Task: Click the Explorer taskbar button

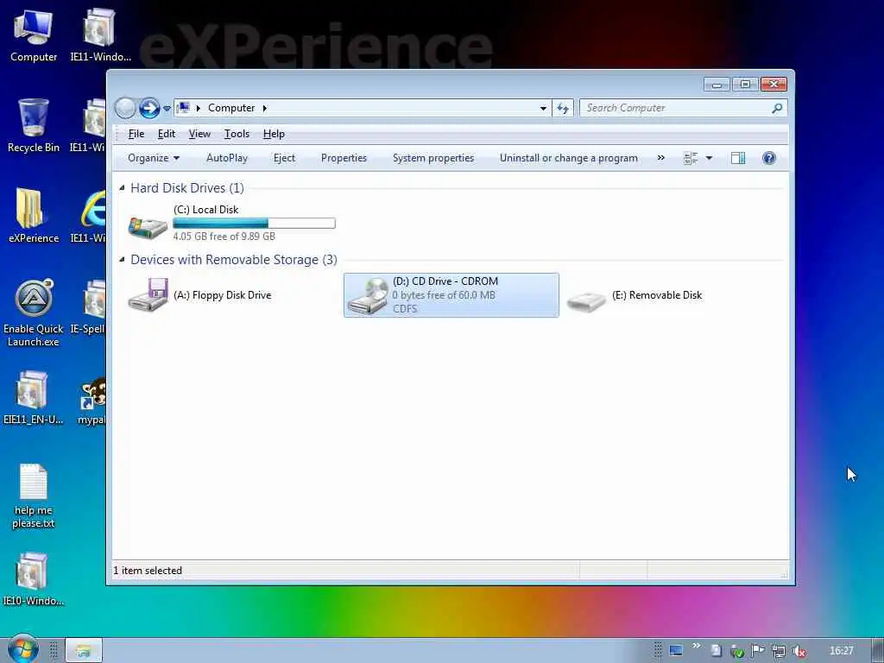Action: click(x=84, y=650)
